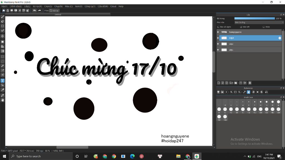
Task: Zoom out in Reference panel
Action: coord(239,92)
